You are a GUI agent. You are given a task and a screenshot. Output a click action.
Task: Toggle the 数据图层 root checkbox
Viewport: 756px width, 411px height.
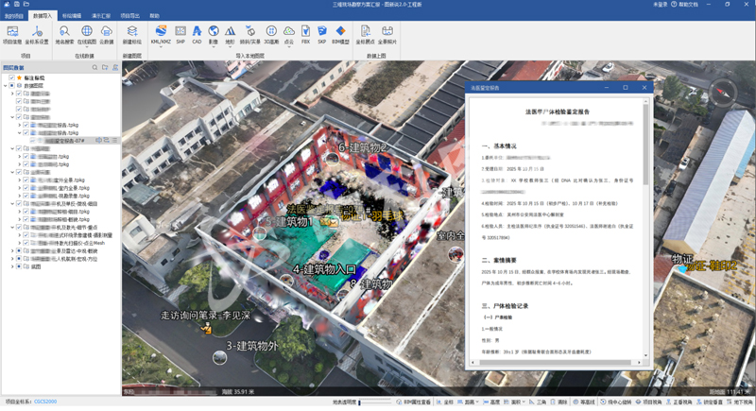click(x=12, y=85)
